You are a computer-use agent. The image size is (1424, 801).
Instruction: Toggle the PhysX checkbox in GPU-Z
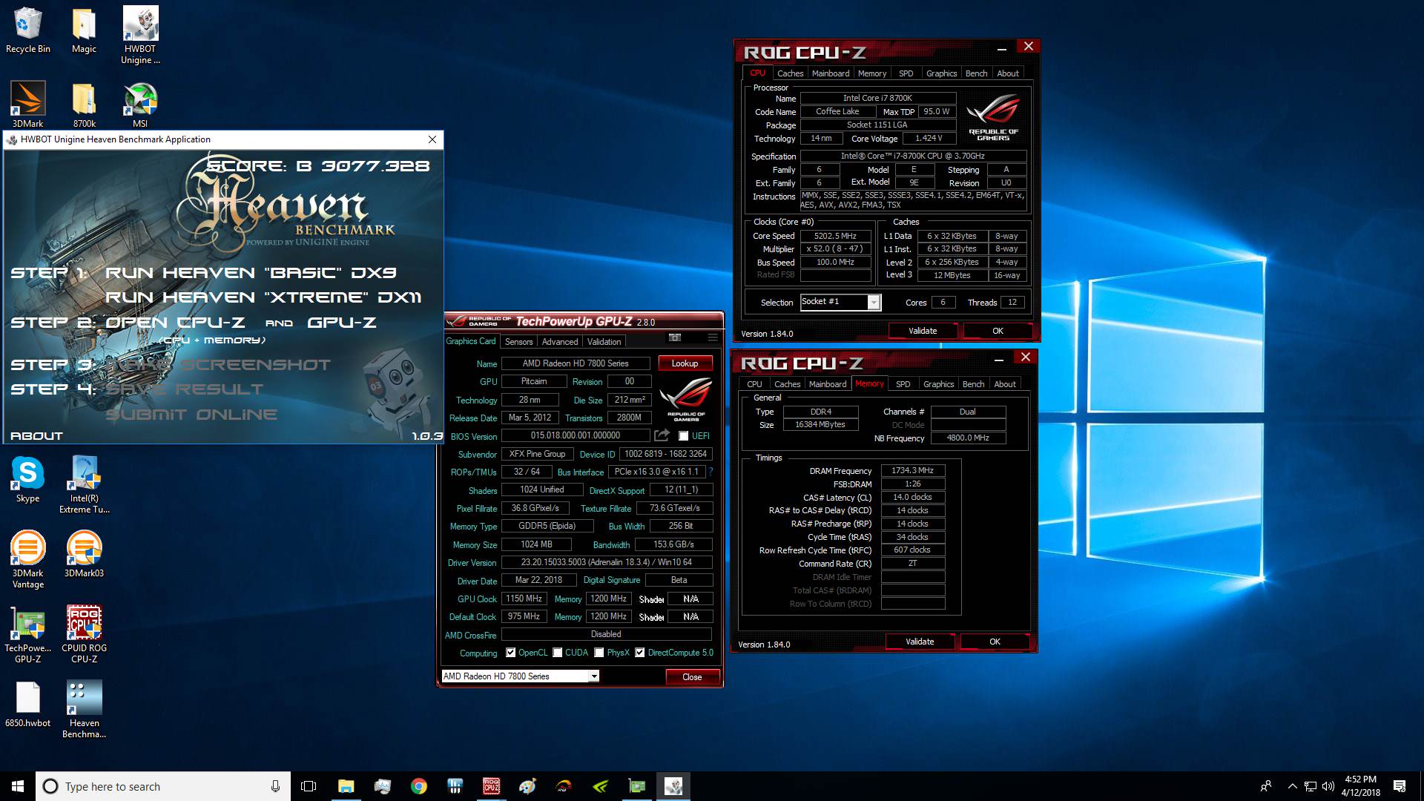point(599,653)
